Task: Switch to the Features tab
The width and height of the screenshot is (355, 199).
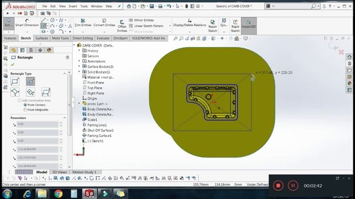Action: (10, 38)
